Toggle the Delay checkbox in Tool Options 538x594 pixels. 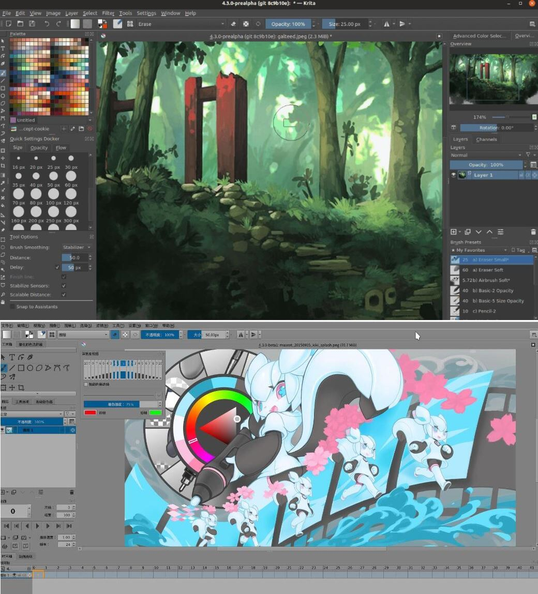[57, 267]
